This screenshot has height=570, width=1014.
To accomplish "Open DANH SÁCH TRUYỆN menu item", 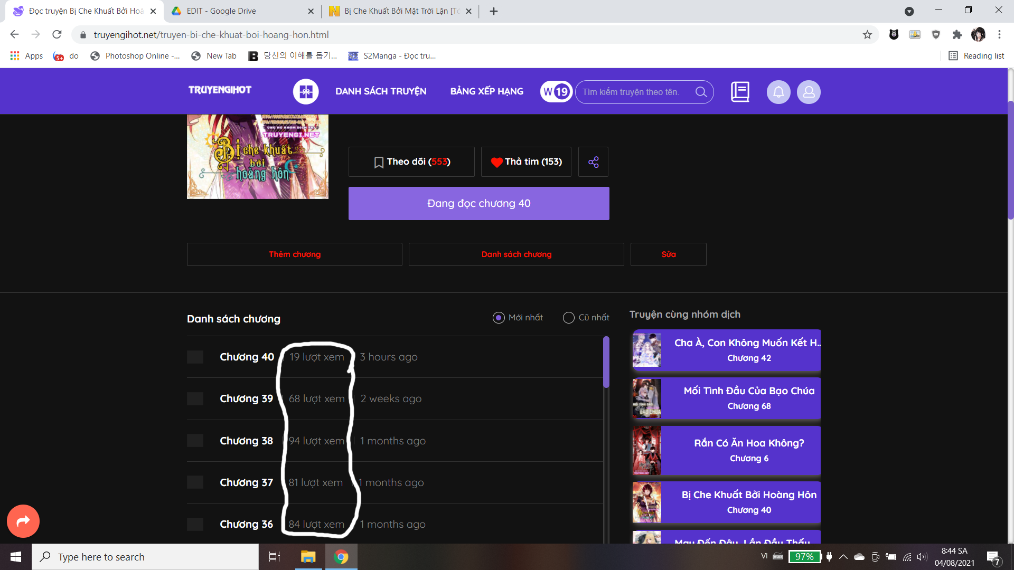I will point(381,91).
